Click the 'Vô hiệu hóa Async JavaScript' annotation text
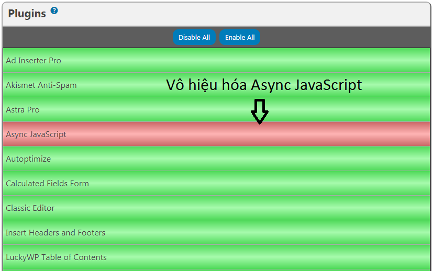This screenshot has height=271, width=433. (x=264, y=85)
